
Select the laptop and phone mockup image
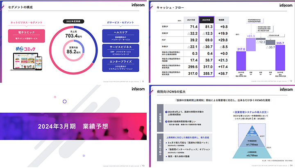coord(26,61)
